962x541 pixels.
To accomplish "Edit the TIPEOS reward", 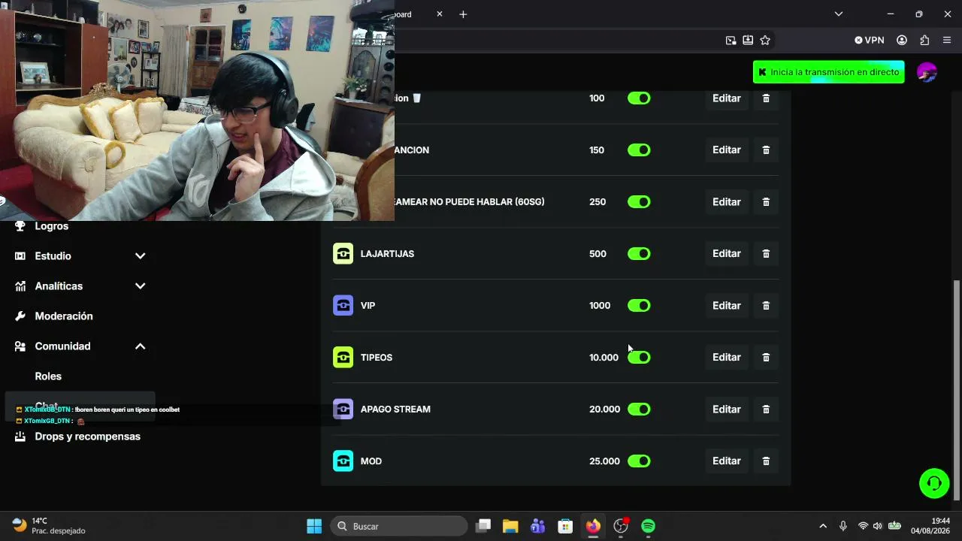I will click(727, 358).
